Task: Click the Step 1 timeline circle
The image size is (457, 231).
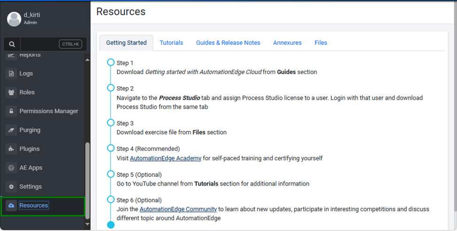Action: coord(111,62)
